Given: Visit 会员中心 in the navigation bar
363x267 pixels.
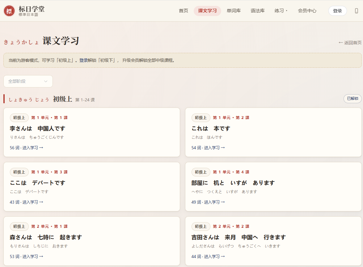Looking at the screenshot, I should [307, 11].
